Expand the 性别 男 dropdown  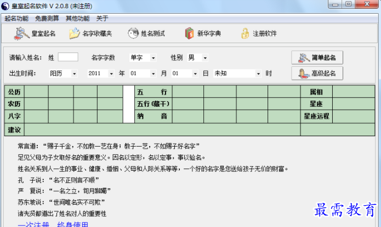(x=205, y=58)
